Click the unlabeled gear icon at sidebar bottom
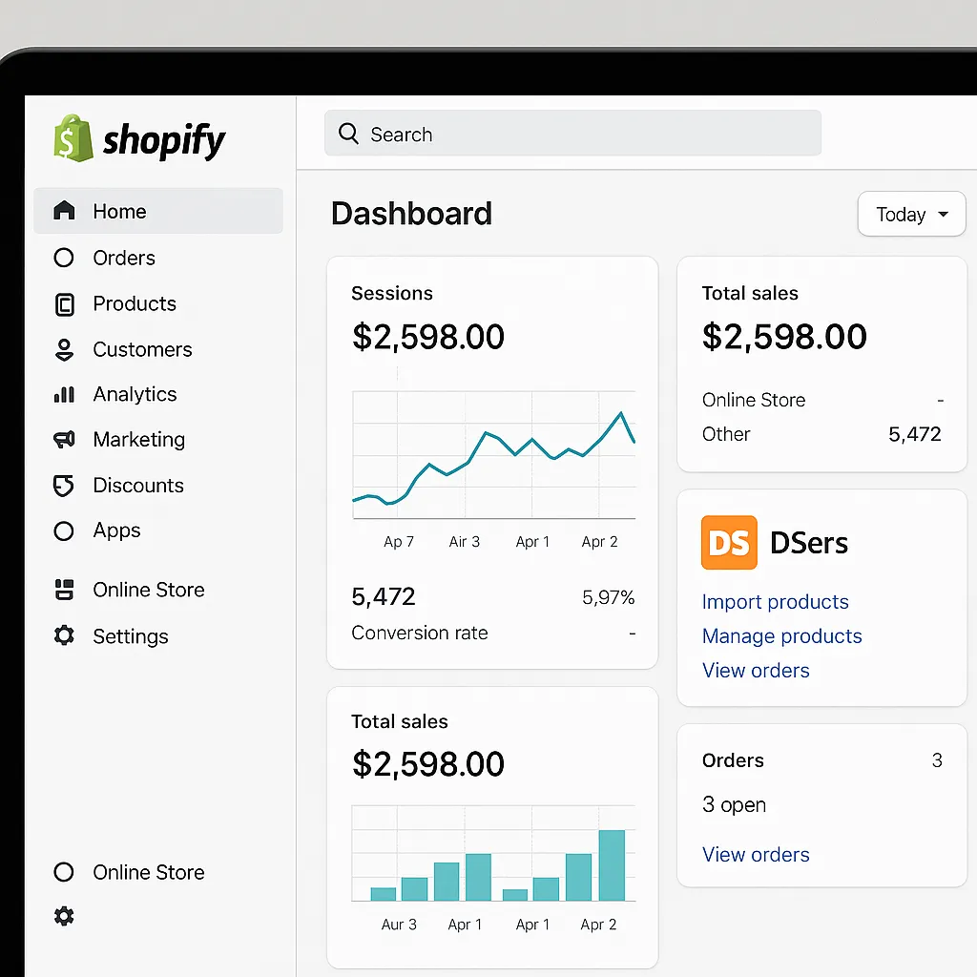This screenshot has width=977, height=977. pyautogui.click(x=64, y=916)
